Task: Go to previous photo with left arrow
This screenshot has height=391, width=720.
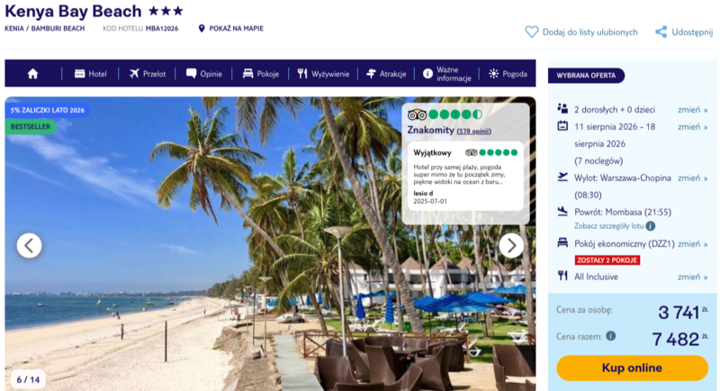Action: [x=30, y=246]
